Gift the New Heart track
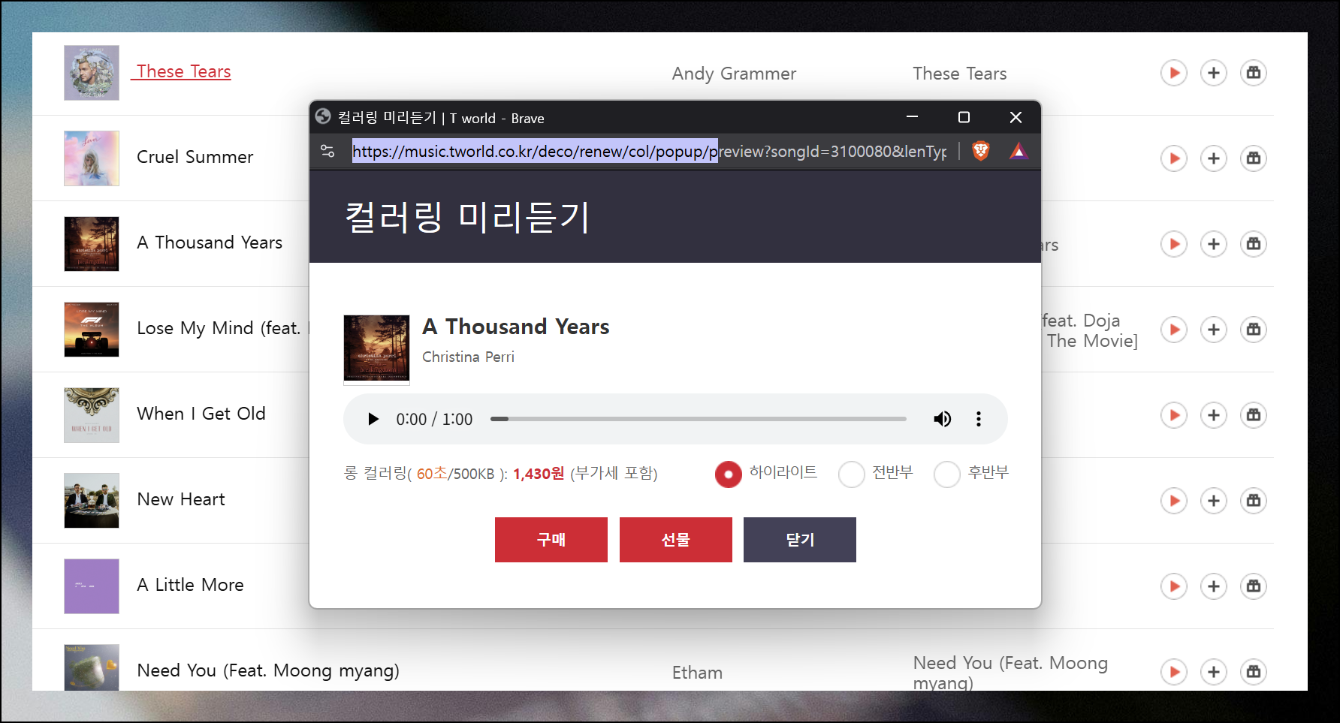 [1254, 501]
